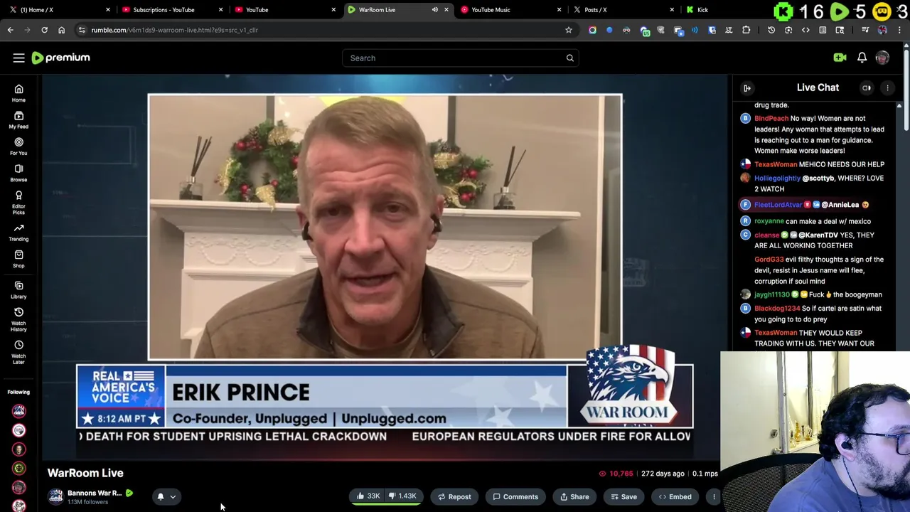Click the Embed button
This screenshot has height=512, width=910.
[x=675, y=497]
